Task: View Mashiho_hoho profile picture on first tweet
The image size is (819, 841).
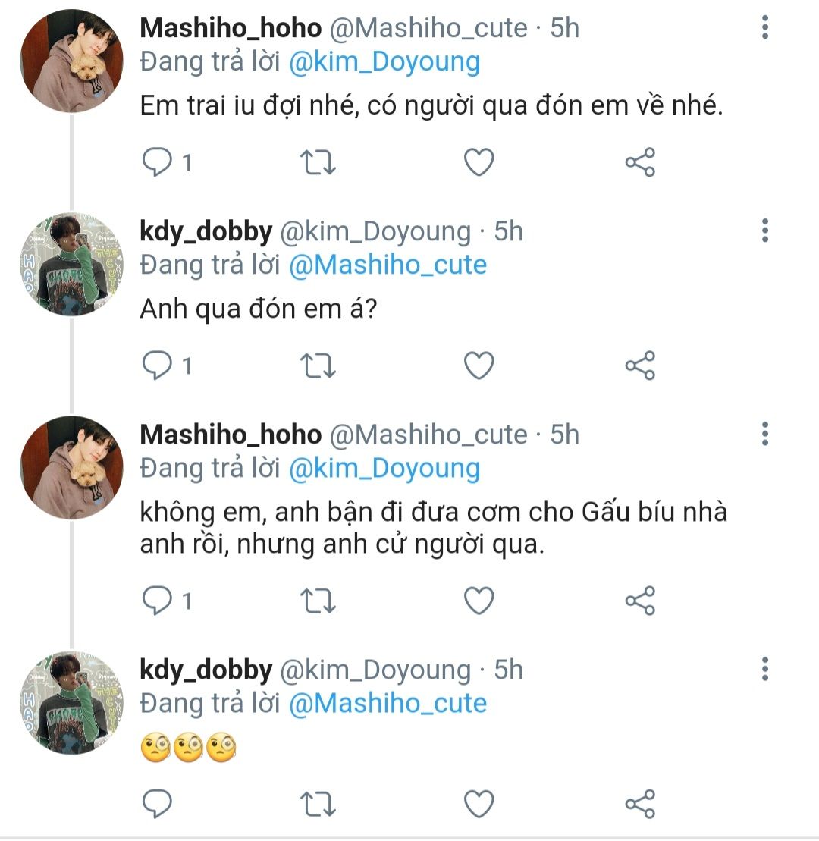Action: 72,61
